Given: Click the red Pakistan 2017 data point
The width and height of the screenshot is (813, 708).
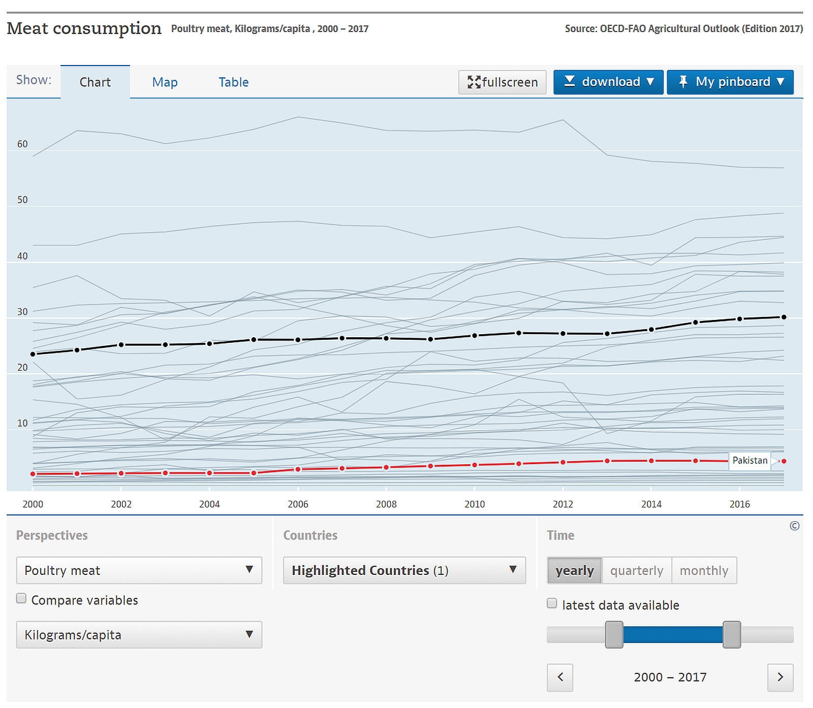Looking at the screenshot, I should click(x=784, y=461).
